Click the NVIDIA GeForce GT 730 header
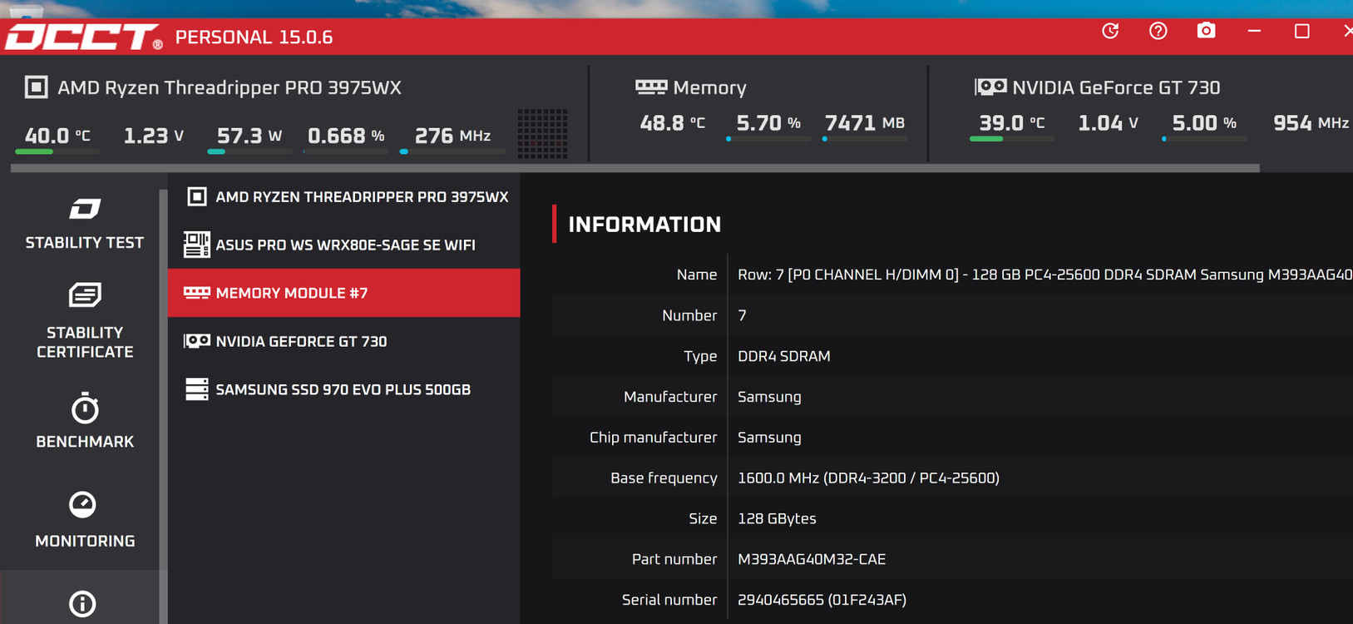Screen dimensions: 1353x624 (x=1115, y=87)
